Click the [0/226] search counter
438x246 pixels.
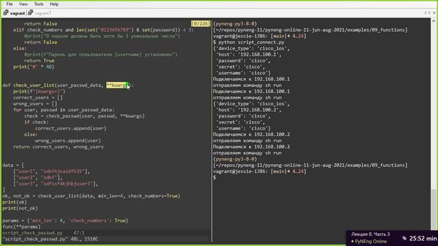tap(201, 24)
